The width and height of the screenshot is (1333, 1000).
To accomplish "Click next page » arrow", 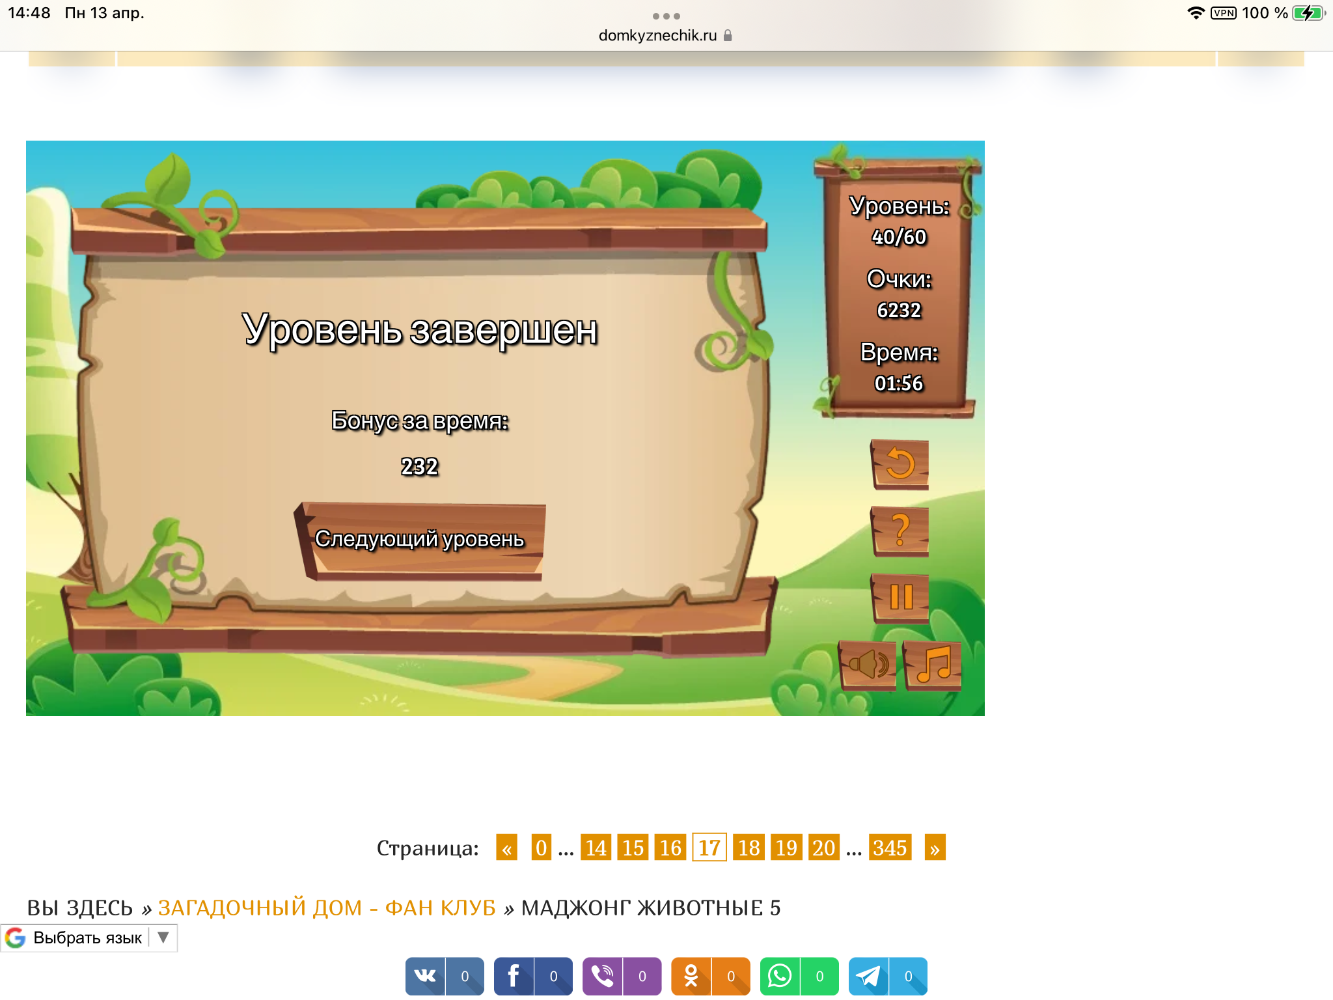I will 935,848.
